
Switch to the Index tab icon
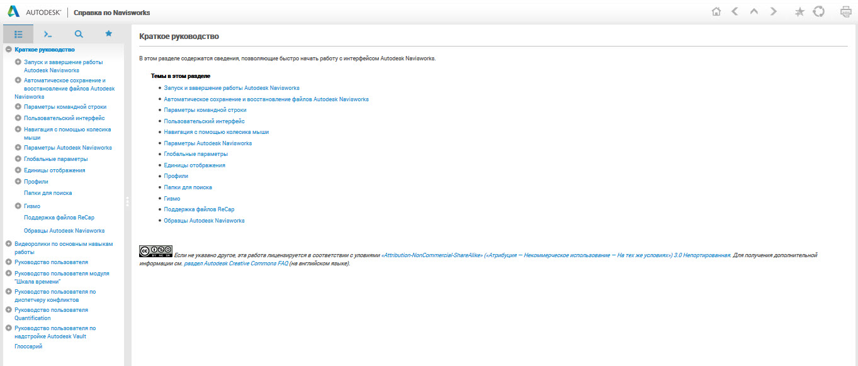point(48,34)
